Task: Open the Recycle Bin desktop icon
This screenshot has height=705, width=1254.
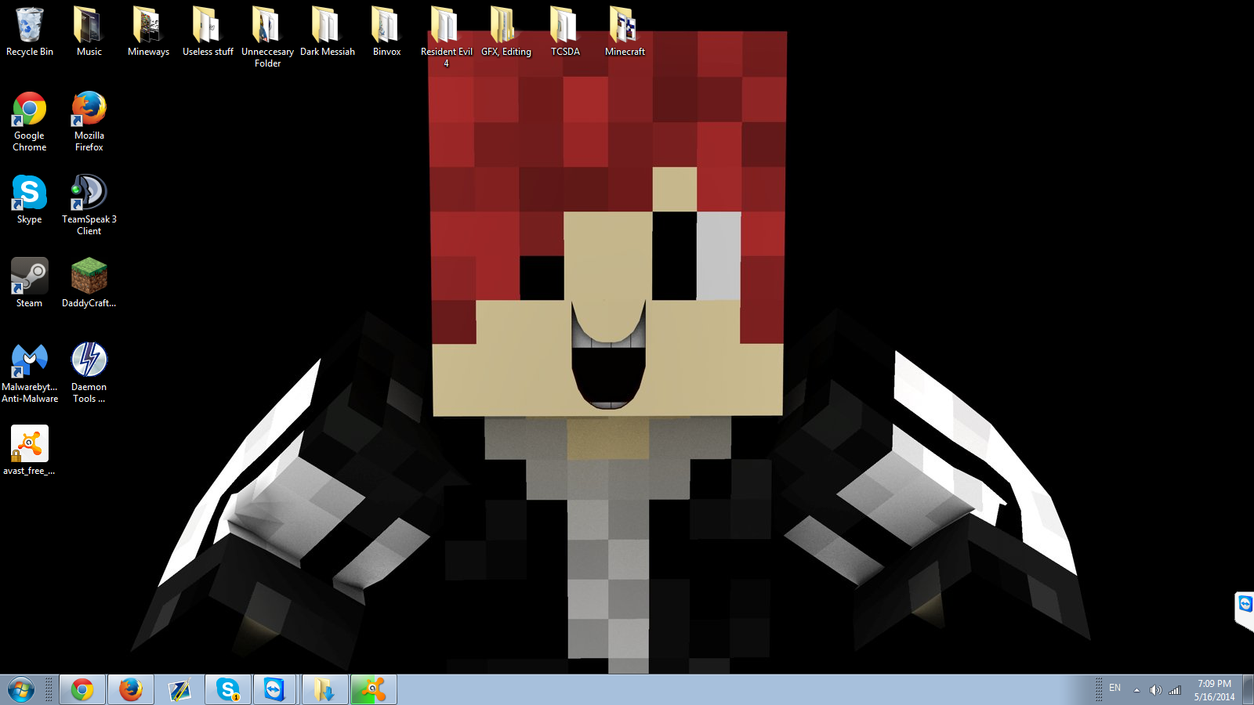Action: pyautogui.click(x=30, y=31)
